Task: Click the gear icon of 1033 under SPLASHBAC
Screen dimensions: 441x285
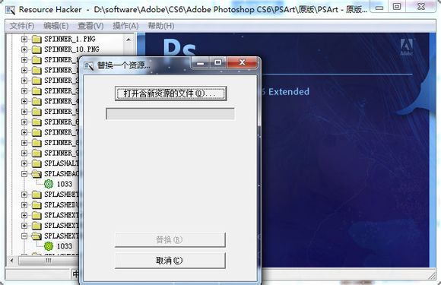Action: [49, 184]
